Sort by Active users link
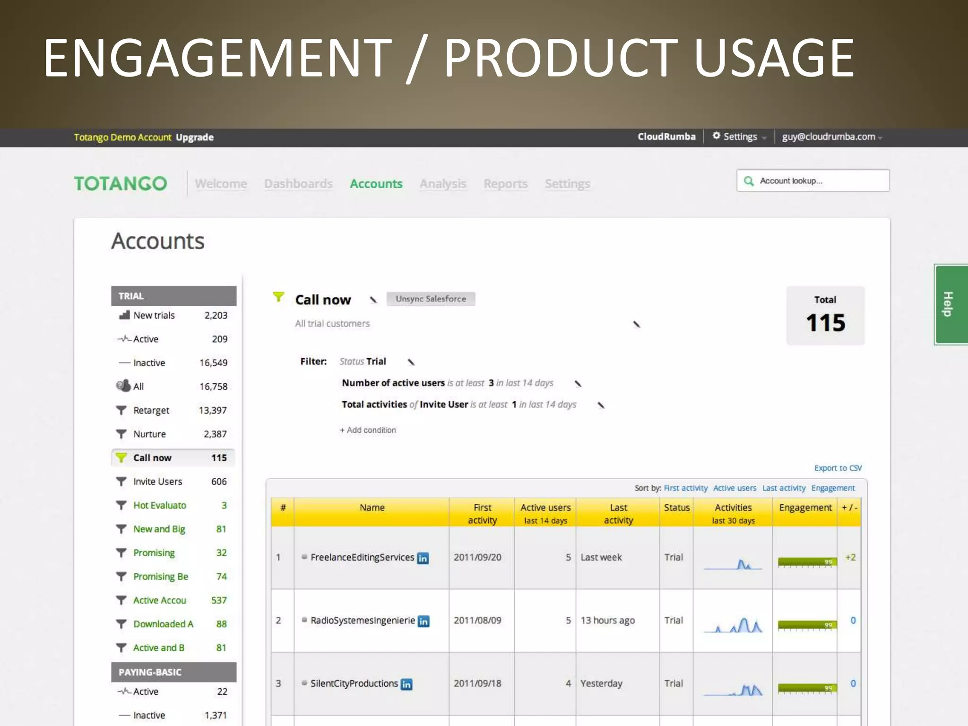 pos(735,488)
